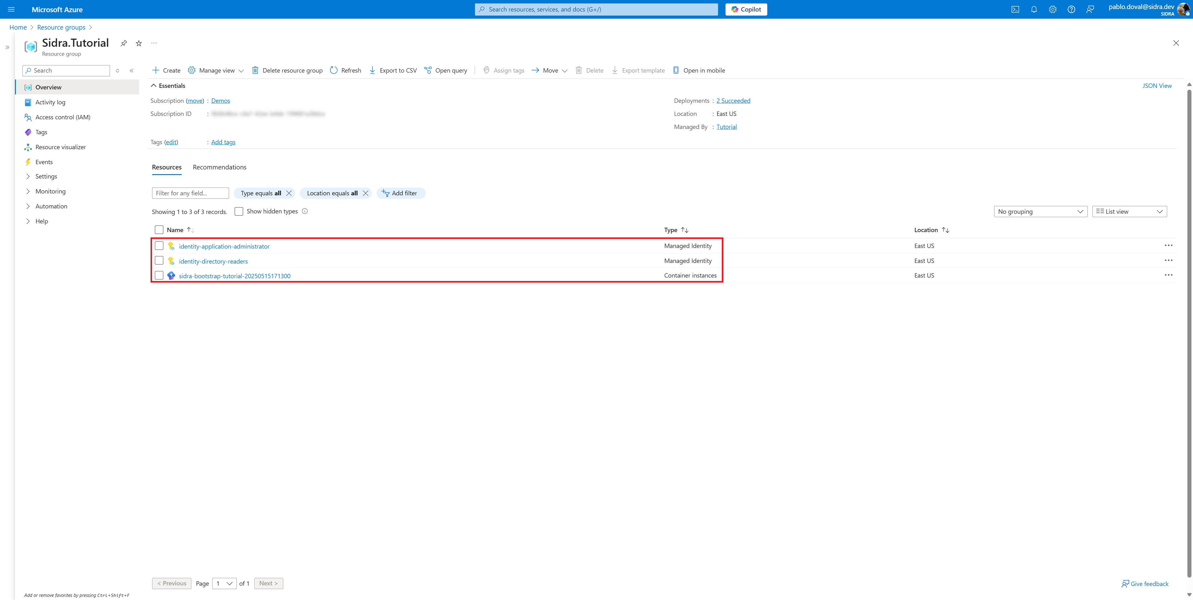Open portal settings via the gear icon
The image size is (1193, 600).
point(1053,9)
